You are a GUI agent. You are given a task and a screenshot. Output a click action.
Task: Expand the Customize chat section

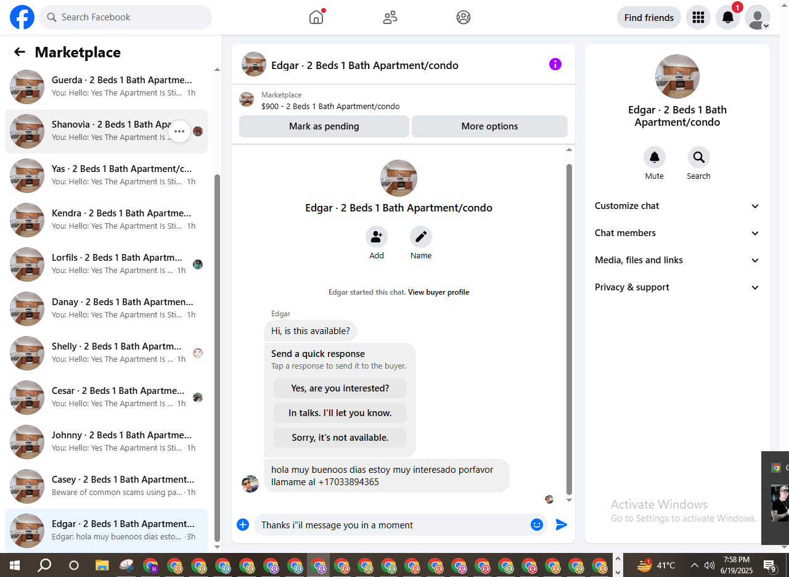point(677,206)
